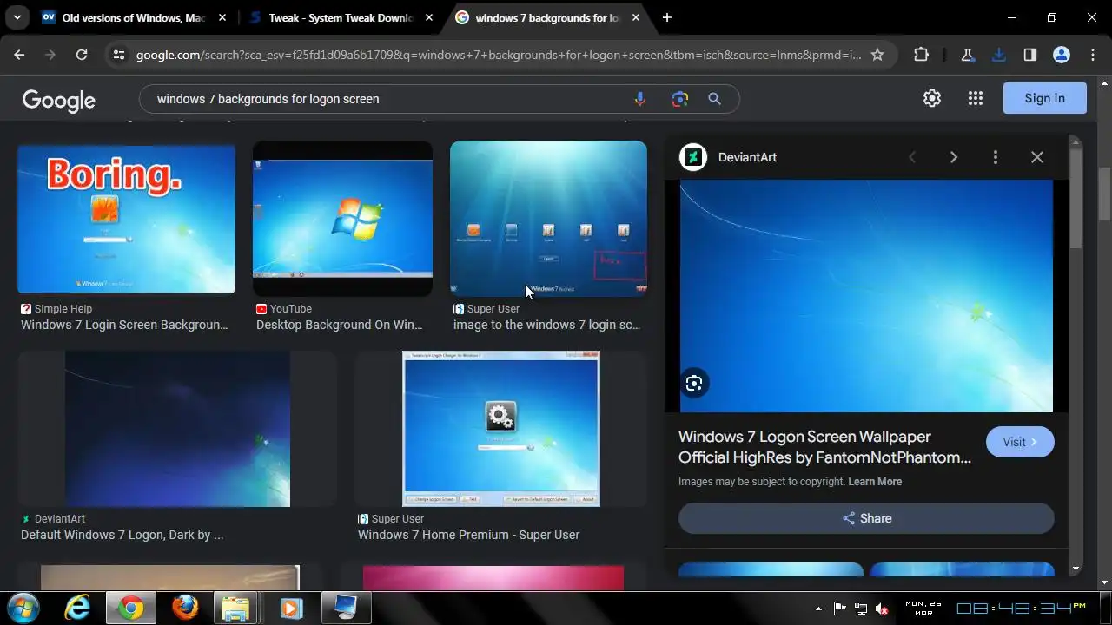Search by image with Google Lens
This screenshot has height=625, width=1112.
680,99
